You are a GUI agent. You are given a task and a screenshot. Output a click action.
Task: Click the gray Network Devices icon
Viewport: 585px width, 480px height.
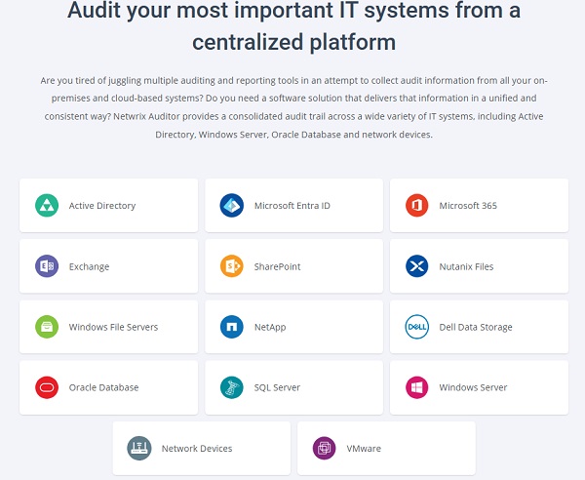[x=139, y=449]
